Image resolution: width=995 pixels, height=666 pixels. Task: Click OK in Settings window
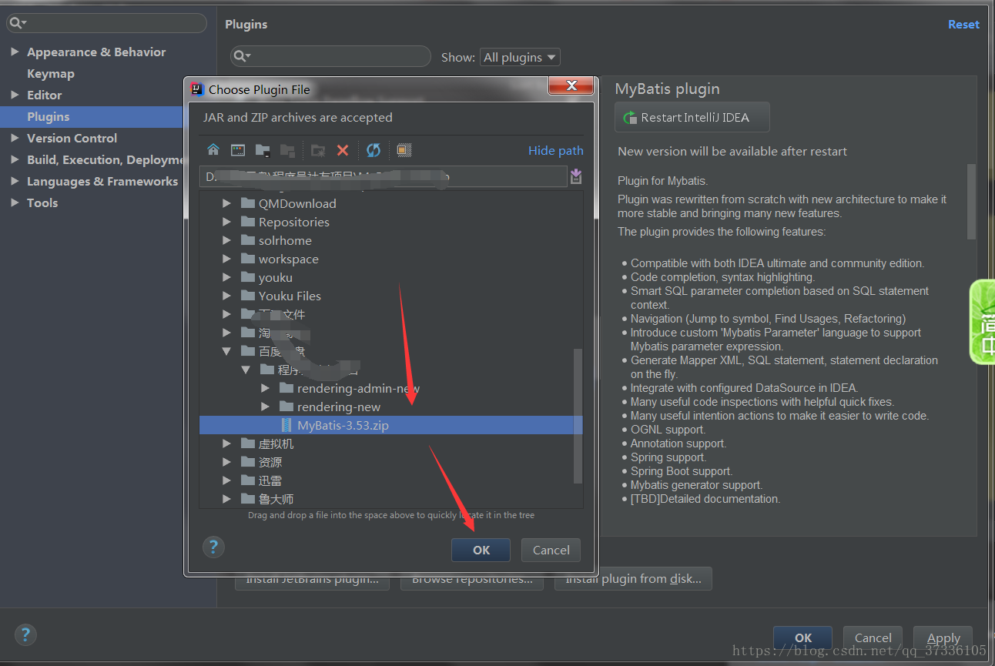click(x=803, y=638)
